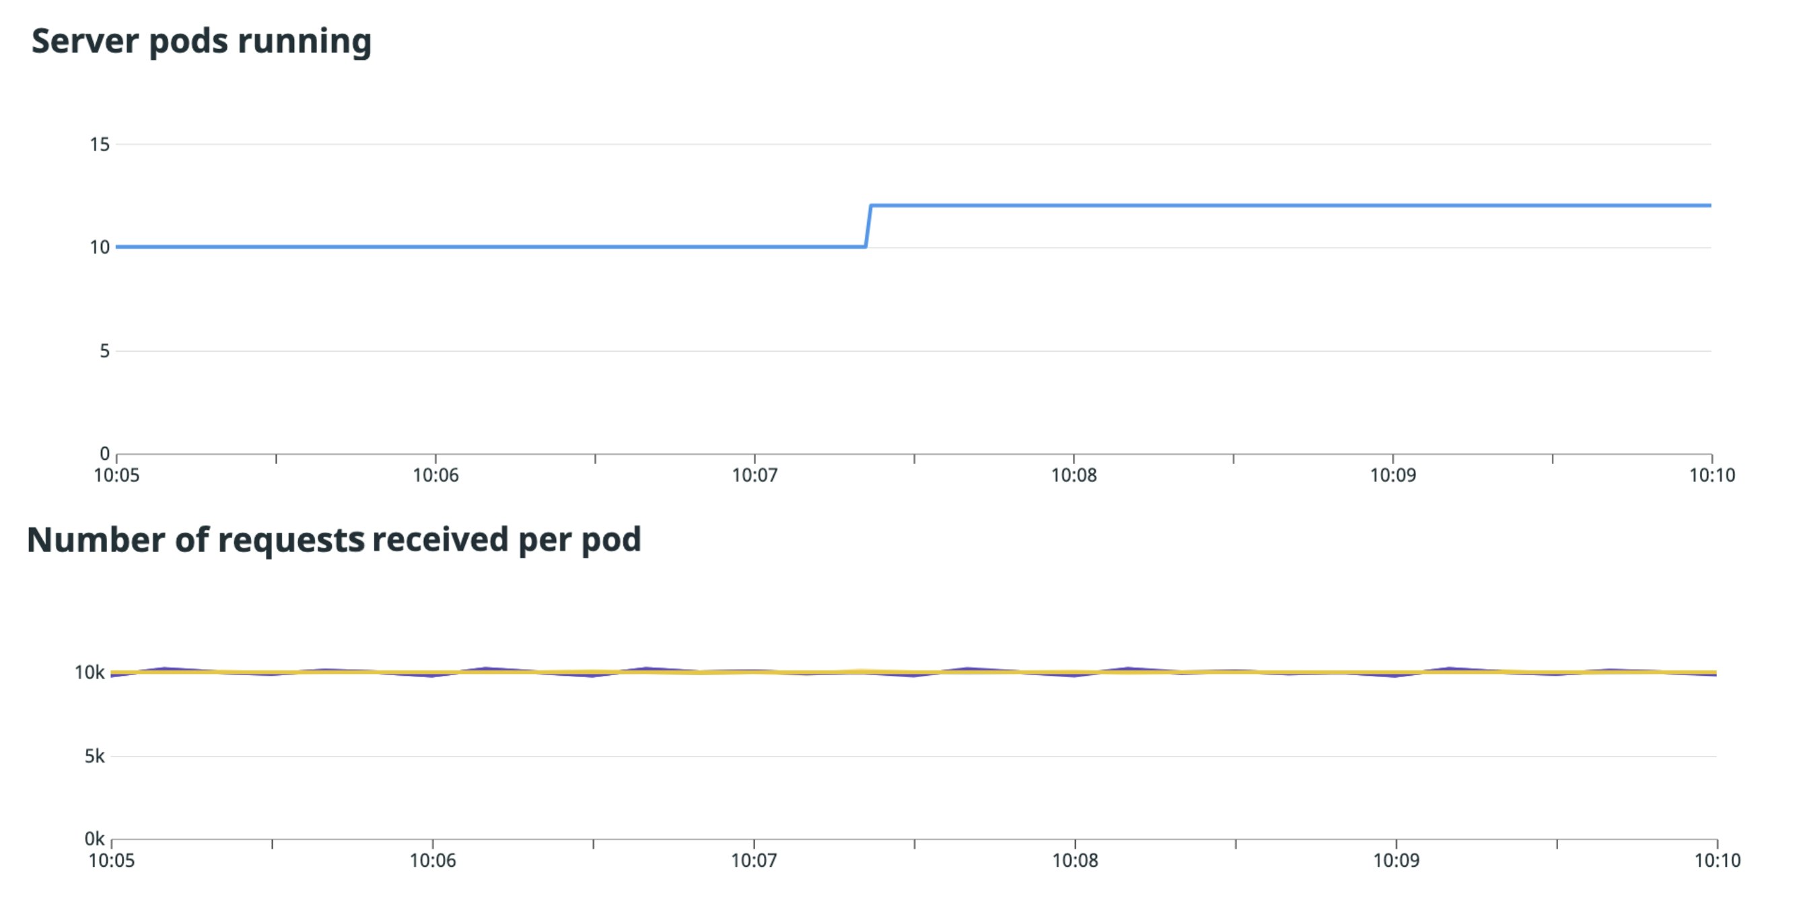Click the 5k y-axis label on the requests chart

tap(94, 757)
